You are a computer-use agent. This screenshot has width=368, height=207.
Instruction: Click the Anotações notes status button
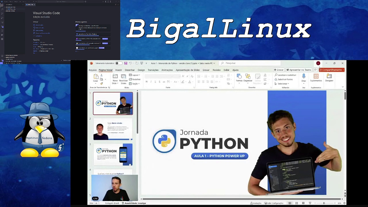256,203
